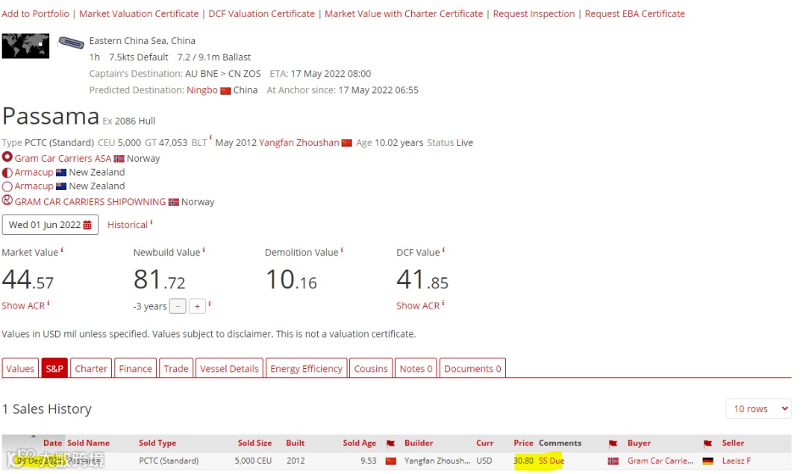Switch to the Energy Efficiency tab

(307, 369)
